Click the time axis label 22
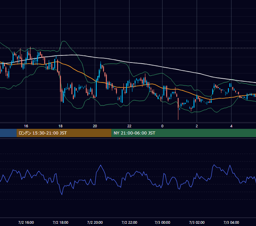This screenshot has height=226, width=256. (129, 126)
